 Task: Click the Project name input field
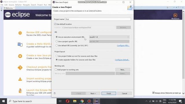pyautogui.click(x=98, y=19)
